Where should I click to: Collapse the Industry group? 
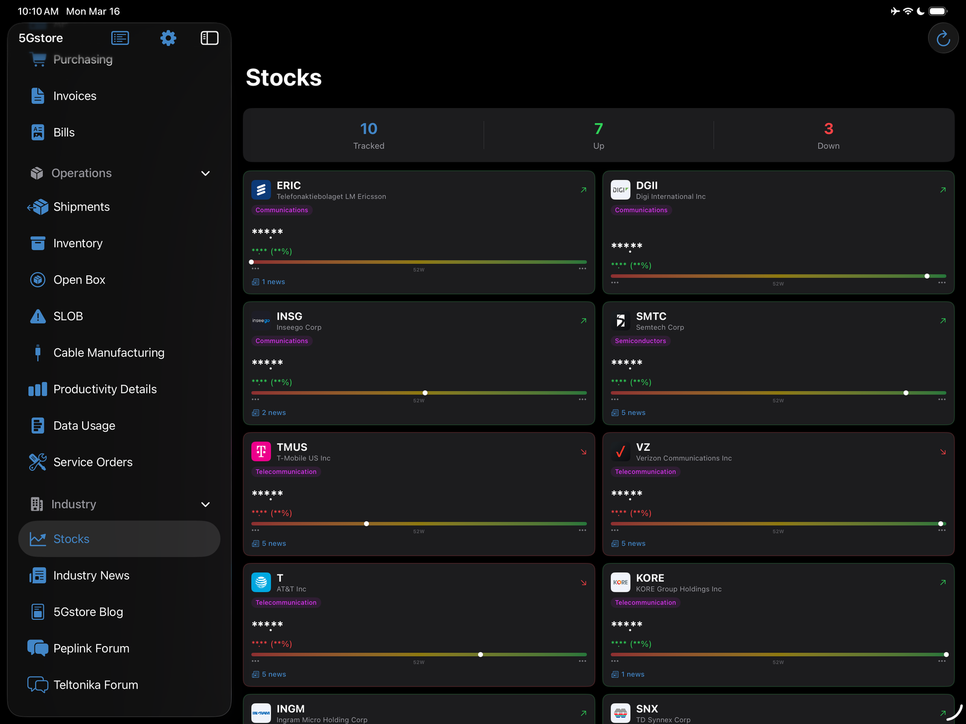(x=205, y=504)
